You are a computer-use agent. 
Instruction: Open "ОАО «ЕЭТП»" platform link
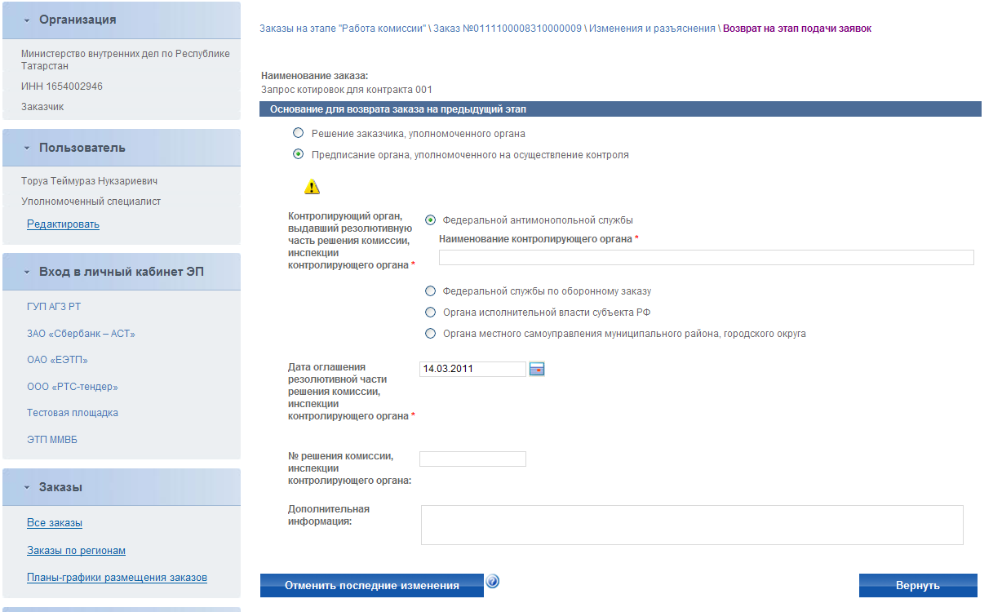[57, 360]
